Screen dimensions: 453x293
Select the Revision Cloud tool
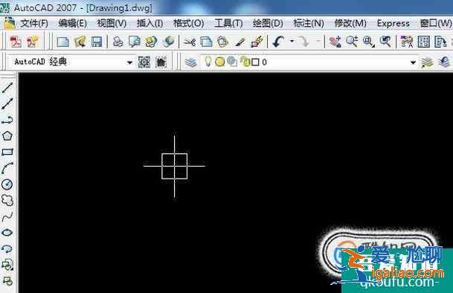tap(7, 200)
